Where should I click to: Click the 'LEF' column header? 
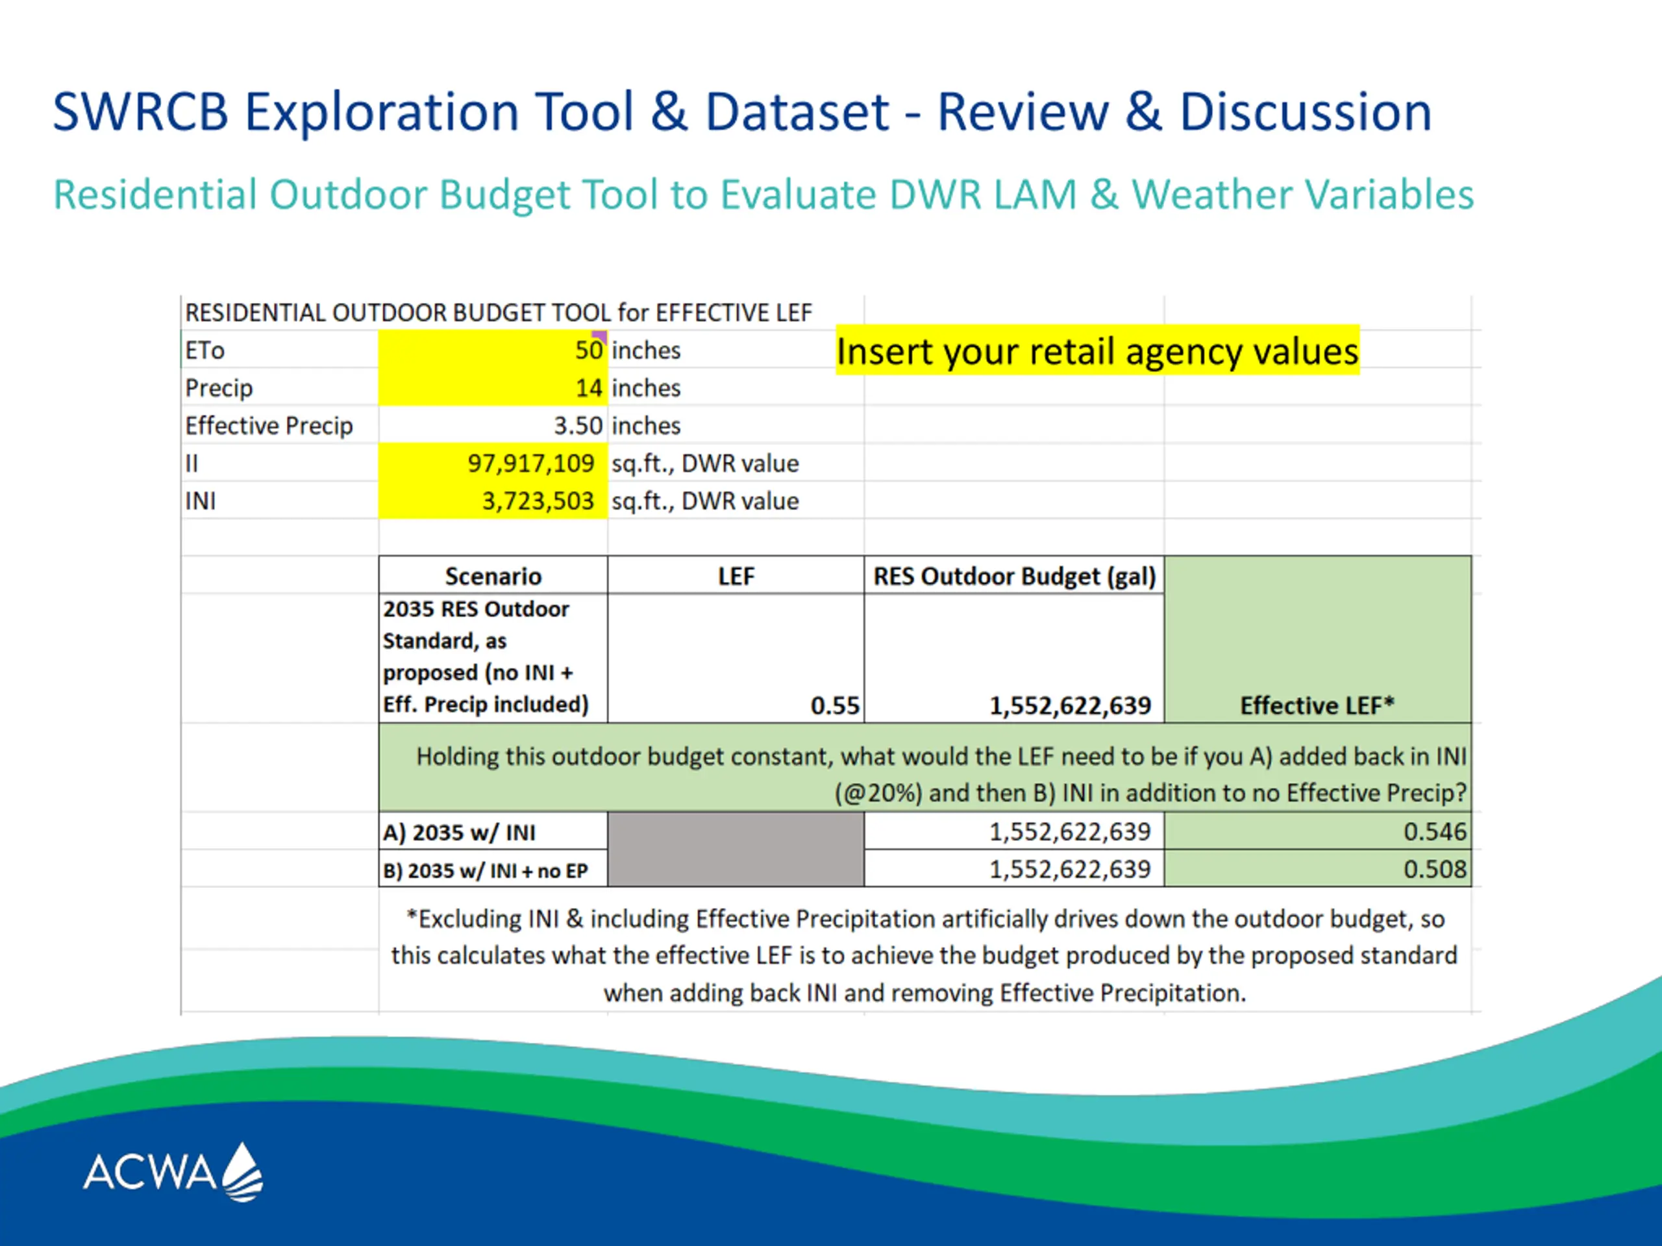tap(736, 576)
